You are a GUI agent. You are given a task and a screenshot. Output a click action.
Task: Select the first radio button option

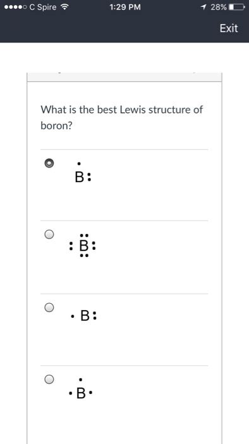point(49,163)
